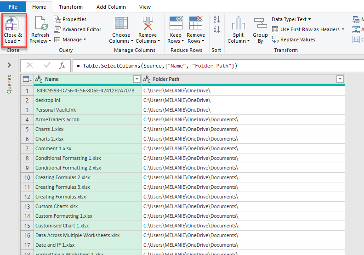Open the Add Column tab

(111, 7)
